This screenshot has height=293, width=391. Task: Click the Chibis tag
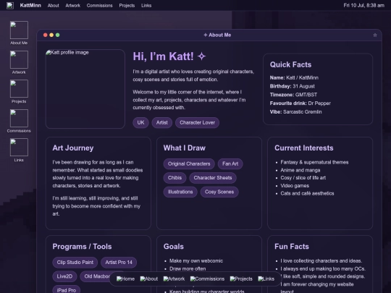tap(175, 178)
